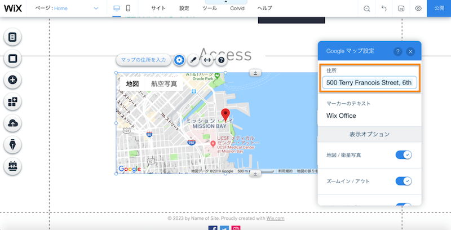Click the 利用規約 link on map

[x=285, y=171]
